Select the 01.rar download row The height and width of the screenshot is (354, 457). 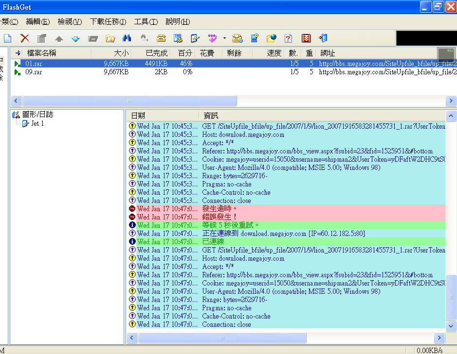click(x=234, y=64)
